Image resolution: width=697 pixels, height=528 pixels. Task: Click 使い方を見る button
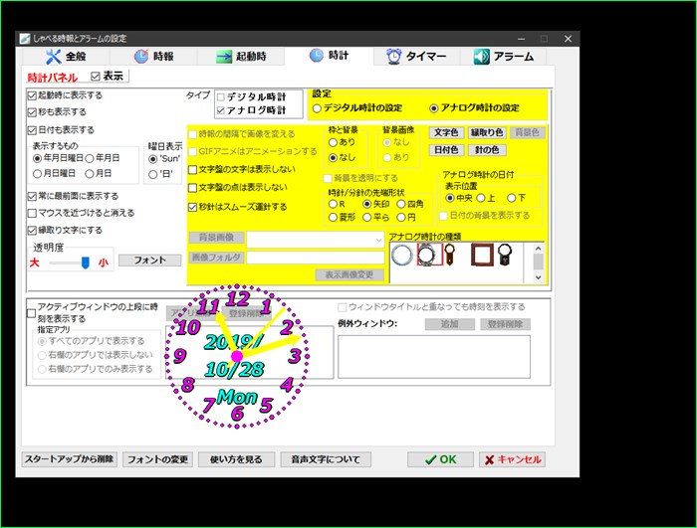237,459
